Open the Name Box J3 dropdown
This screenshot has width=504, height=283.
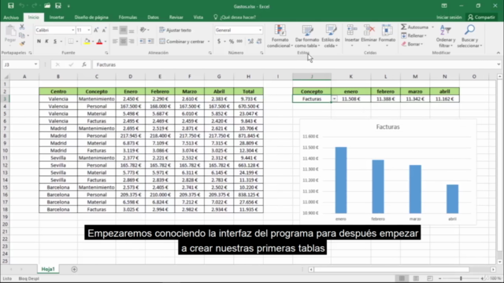coord(35,64)
